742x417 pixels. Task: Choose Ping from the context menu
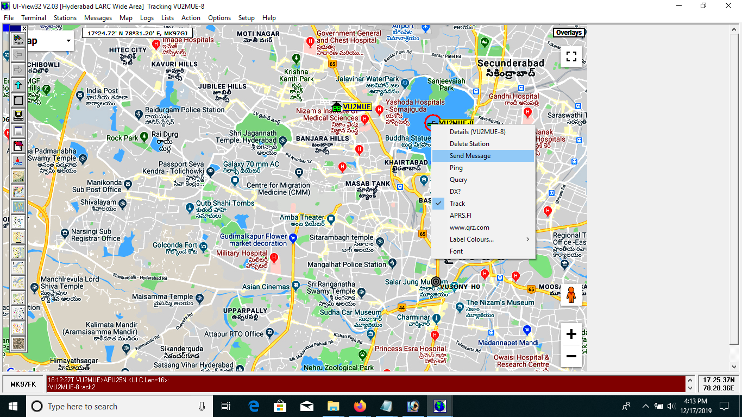coord(483,168)
